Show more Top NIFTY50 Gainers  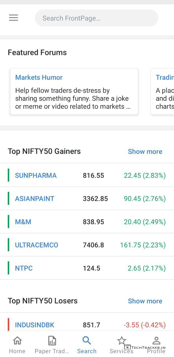(145, 152)
